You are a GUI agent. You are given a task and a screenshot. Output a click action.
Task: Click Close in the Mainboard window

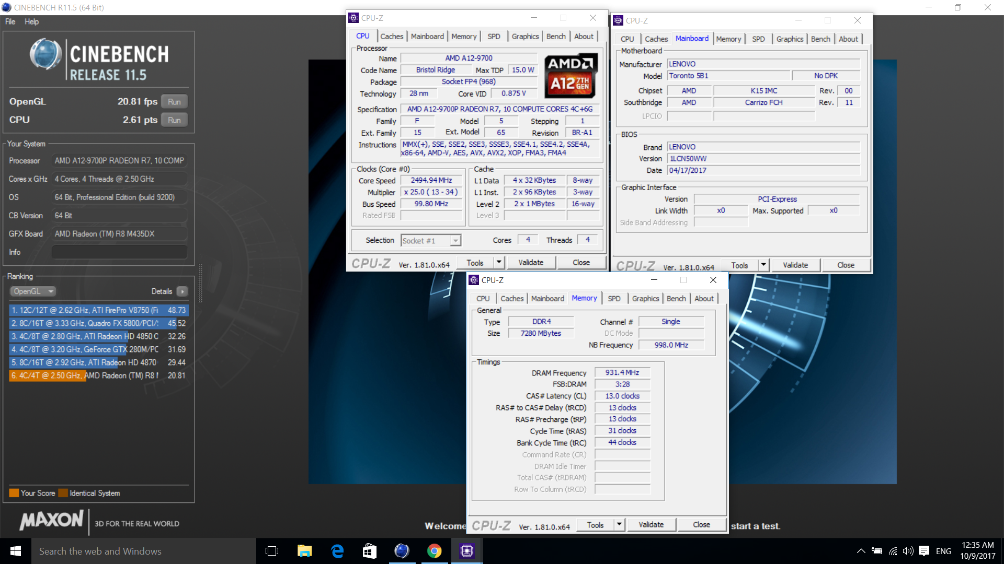(846, 265)
